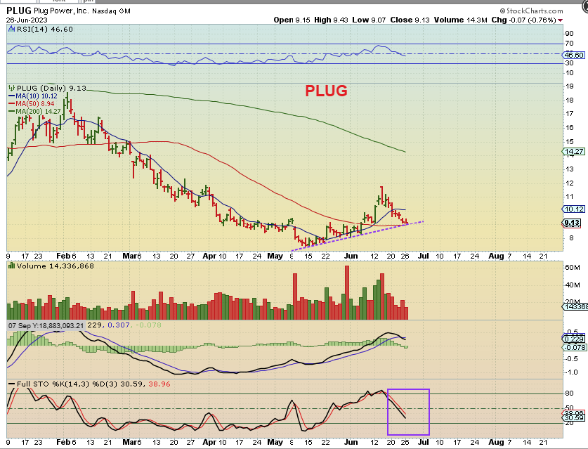Click the 14.27 MA(200) axis tag

(x=575, y=151)
